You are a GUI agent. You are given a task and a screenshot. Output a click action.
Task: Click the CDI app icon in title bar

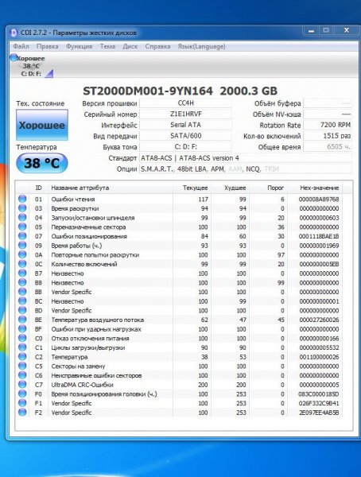pyautogui.click(x=14, y=33)
